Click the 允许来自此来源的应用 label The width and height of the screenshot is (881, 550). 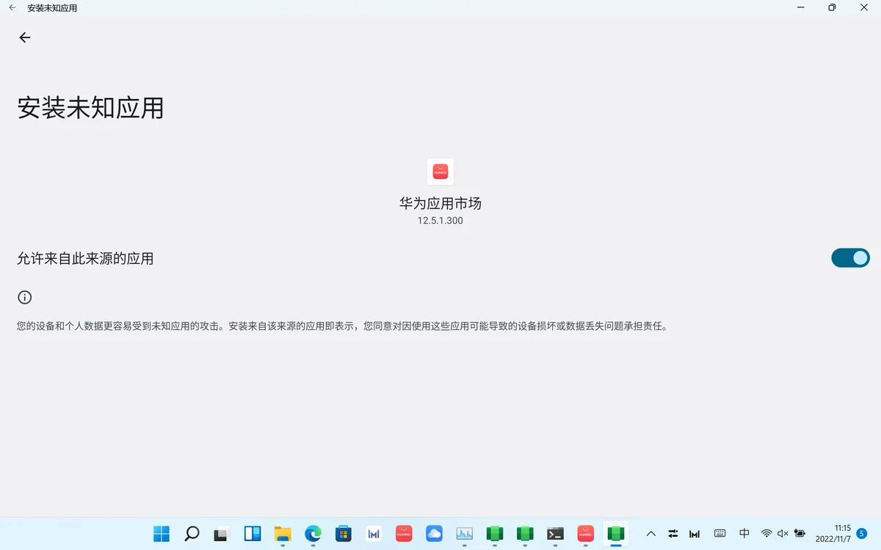click(85, 258)
